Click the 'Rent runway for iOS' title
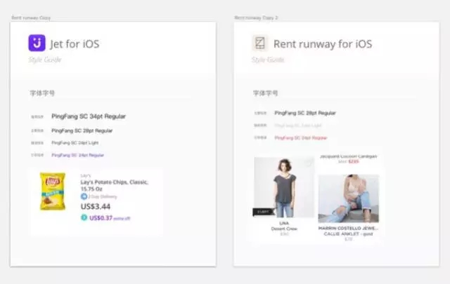This screenshot has height=284, width=450. click(323, 44)
